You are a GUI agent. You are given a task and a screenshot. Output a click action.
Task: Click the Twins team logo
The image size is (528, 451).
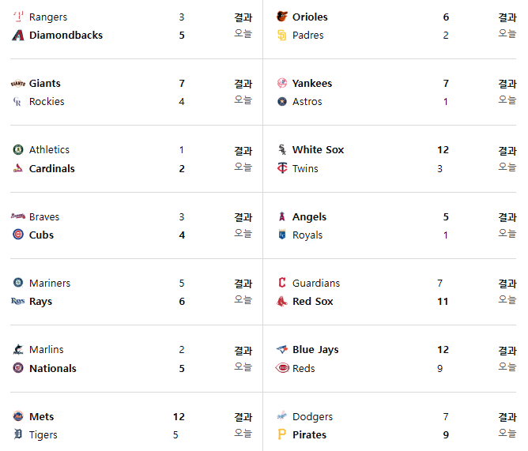(x=282, y=168)
